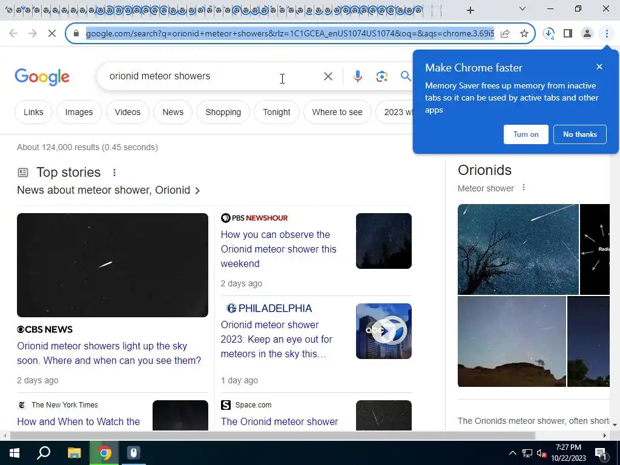The height and width of the screenshot is (465, 620).
Task: Go to Google homepage via logo
Action: [x=42, y=77]
